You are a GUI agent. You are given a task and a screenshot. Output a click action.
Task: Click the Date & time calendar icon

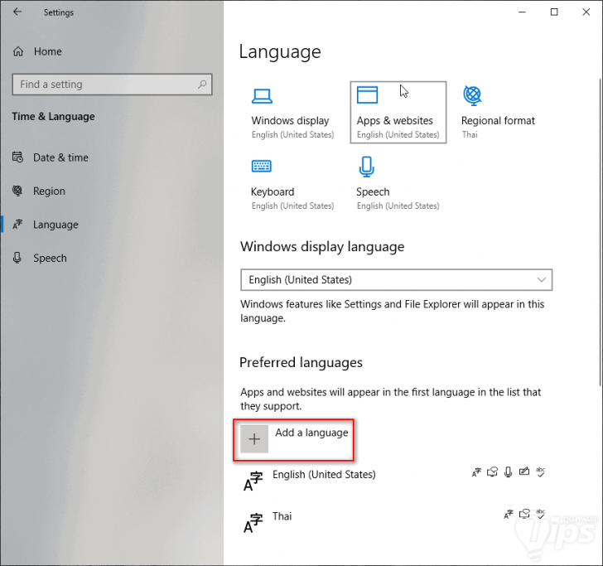[x=17, y=157]
